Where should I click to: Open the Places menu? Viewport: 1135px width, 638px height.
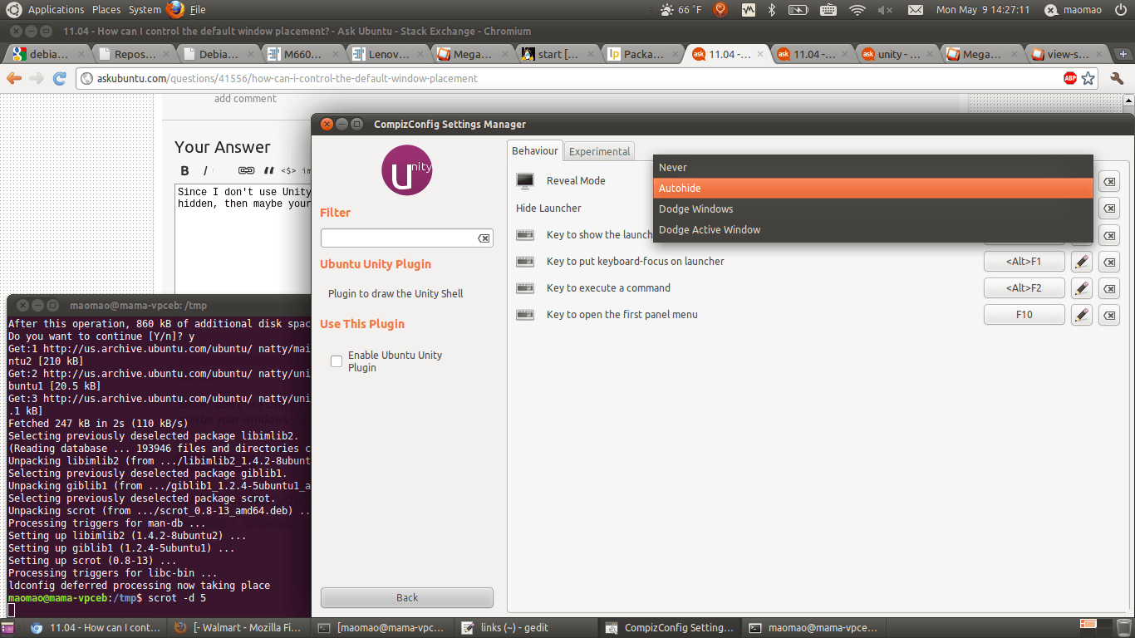tap(106, 10)
